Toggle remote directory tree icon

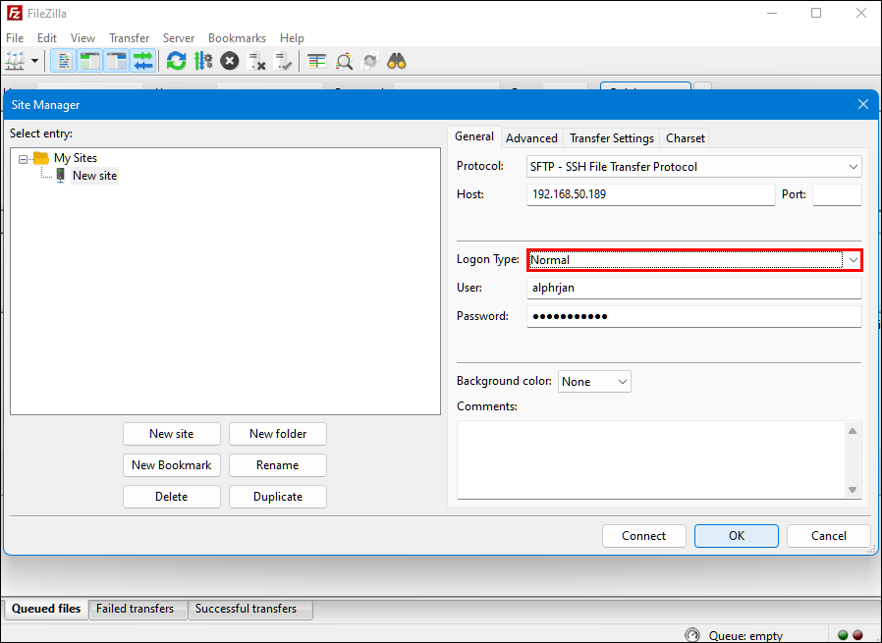click(x=117, y=61)
